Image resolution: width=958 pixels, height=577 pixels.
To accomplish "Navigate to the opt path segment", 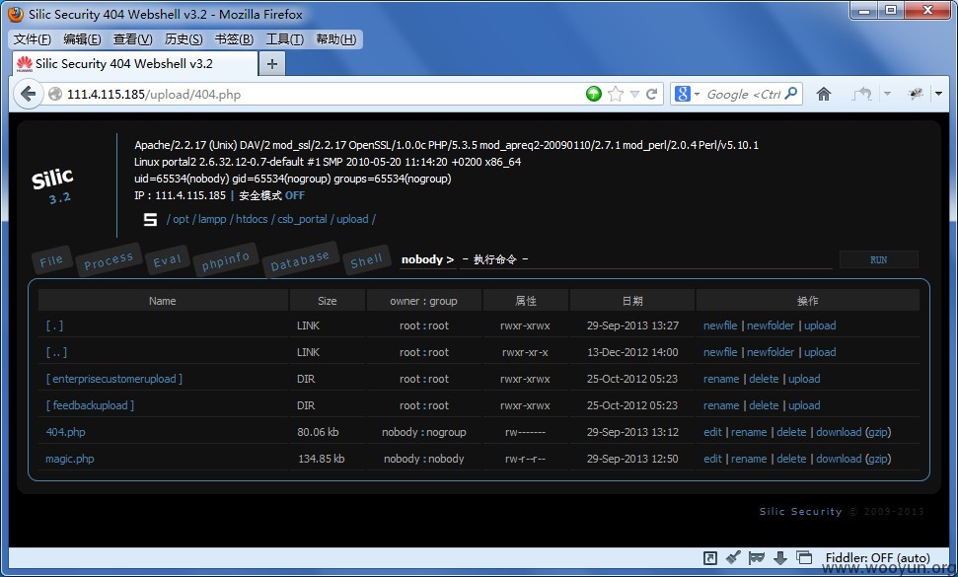I will tap(181, 219).
